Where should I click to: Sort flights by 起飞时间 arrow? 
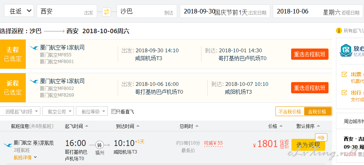[87, 126]
